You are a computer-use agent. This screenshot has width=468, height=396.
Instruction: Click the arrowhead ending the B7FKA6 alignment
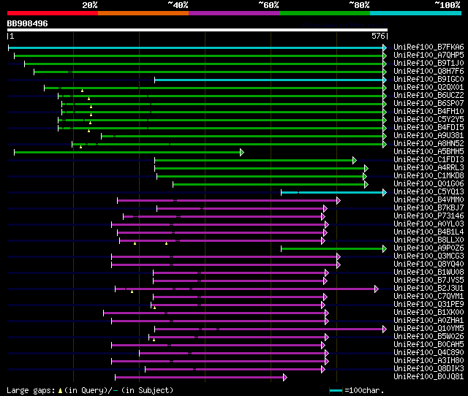pyautogui.click(x=385, y=47)
